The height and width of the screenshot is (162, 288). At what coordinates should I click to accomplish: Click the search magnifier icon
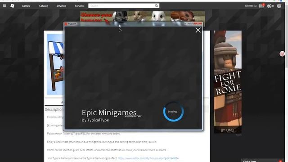157,6
